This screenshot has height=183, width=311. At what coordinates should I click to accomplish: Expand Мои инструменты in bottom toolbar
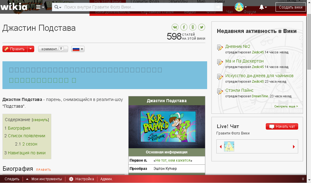point(44,179)
